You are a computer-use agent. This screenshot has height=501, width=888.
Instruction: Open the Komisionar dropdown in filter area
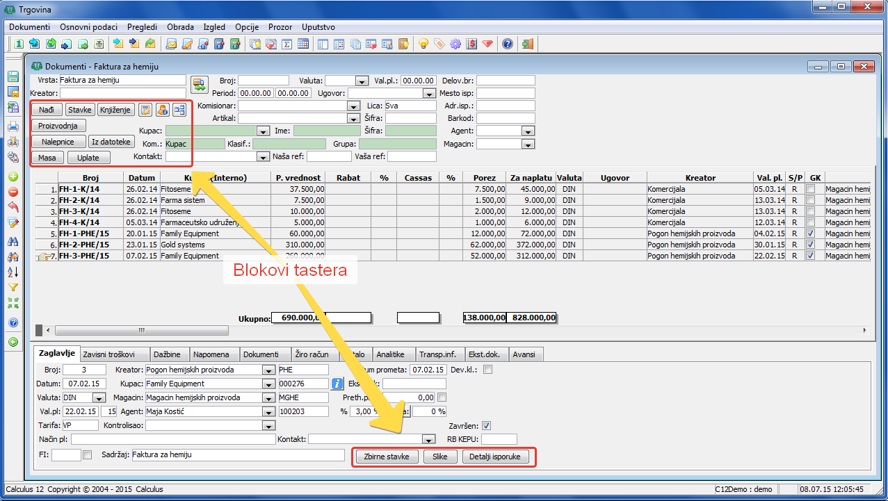(353, 106)
